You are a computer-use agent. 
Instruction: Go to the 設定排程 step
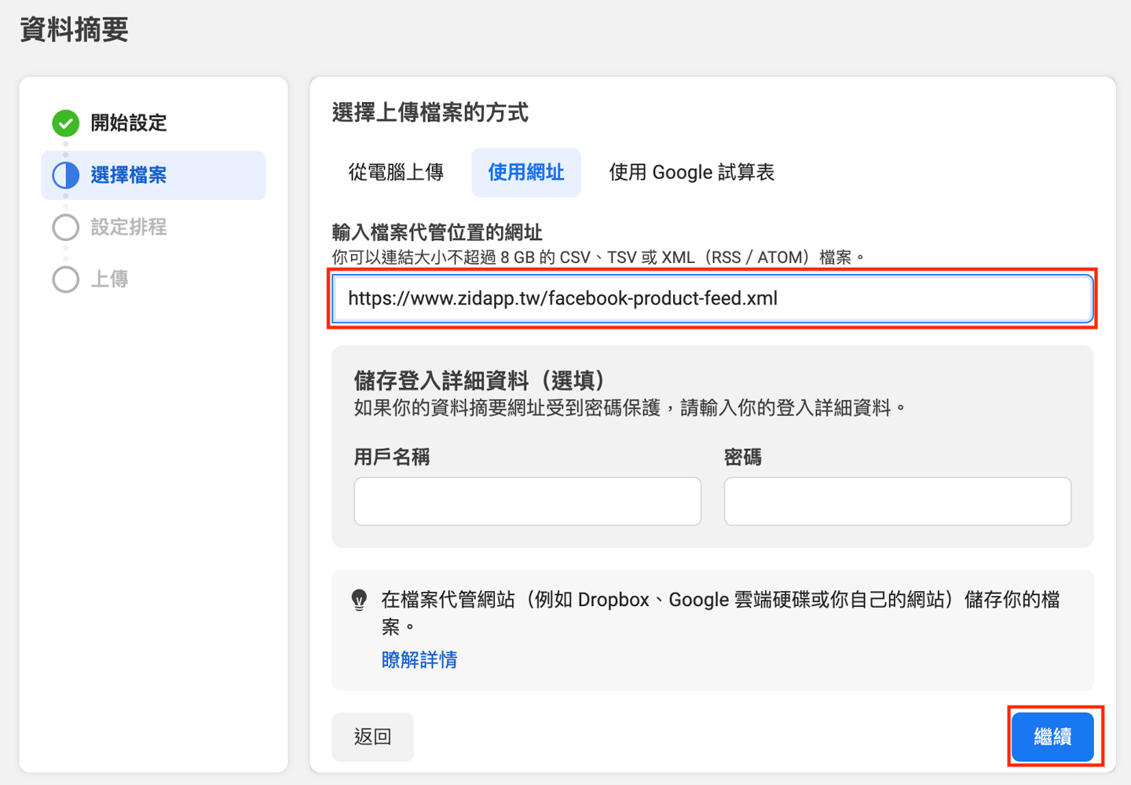point(129,228)
